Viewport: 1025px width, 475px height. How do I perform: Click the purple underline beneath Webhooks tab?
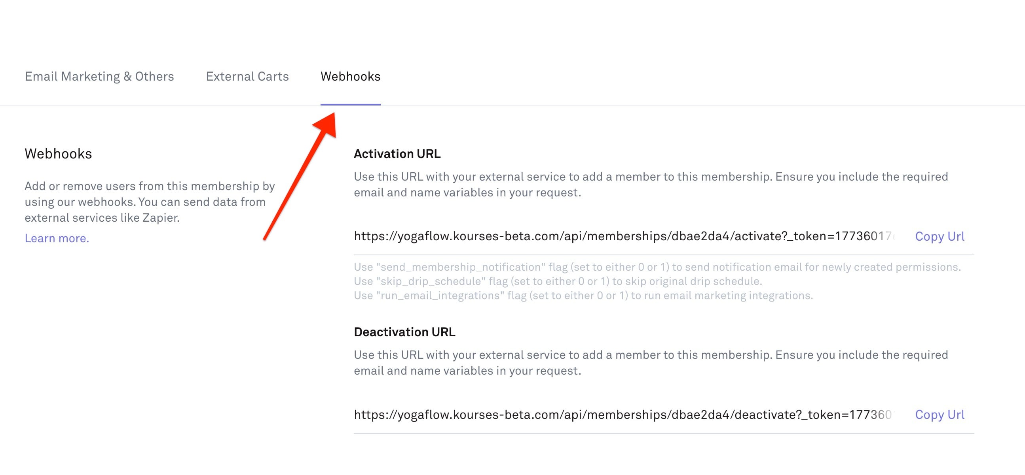point(350,104)
